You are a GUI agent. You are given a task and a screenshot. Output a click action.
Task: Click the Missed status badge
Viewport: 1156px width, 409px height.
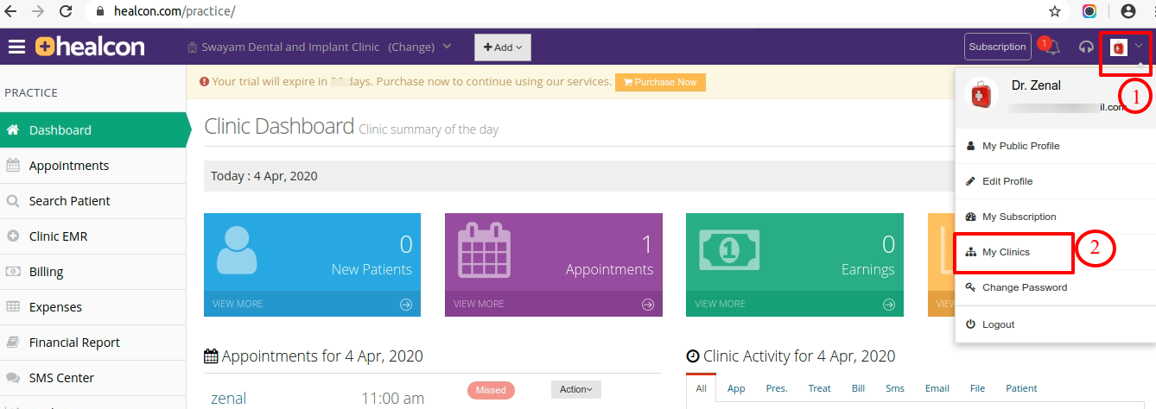tap(491, 390)
